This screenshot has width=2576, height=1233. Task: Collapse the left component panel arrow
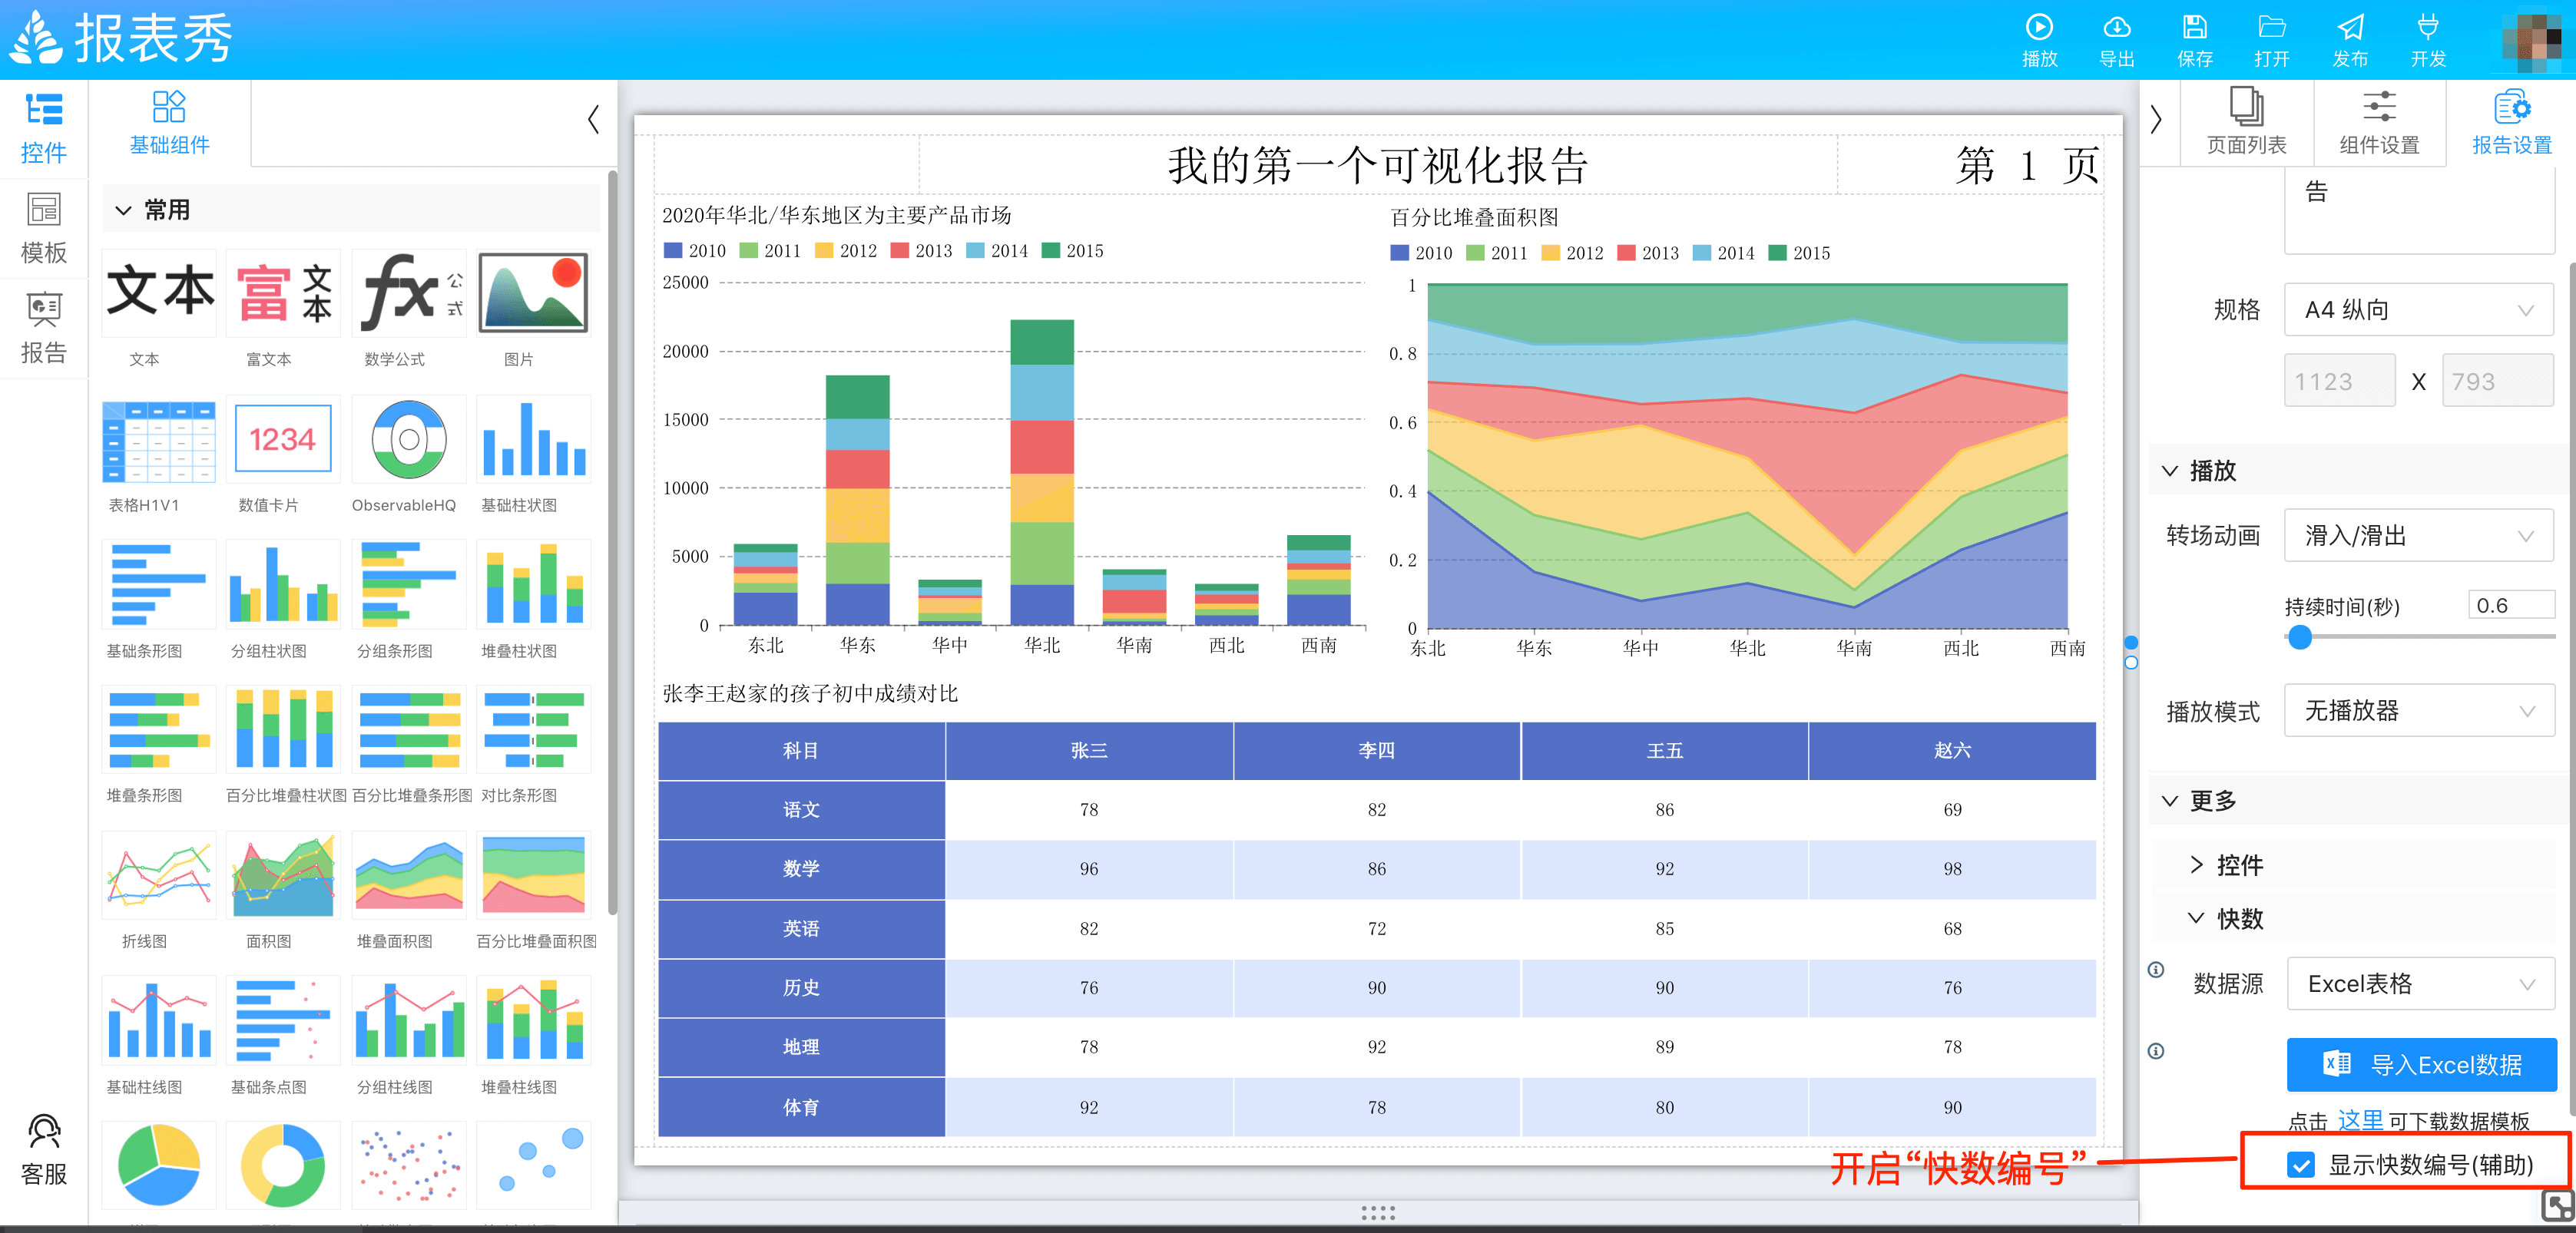coord(593,120)
